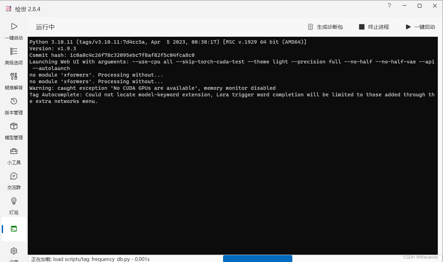Click the 'Launching Web UI with arguments' line
Screen dimensions: 443x262
point(232,65)
